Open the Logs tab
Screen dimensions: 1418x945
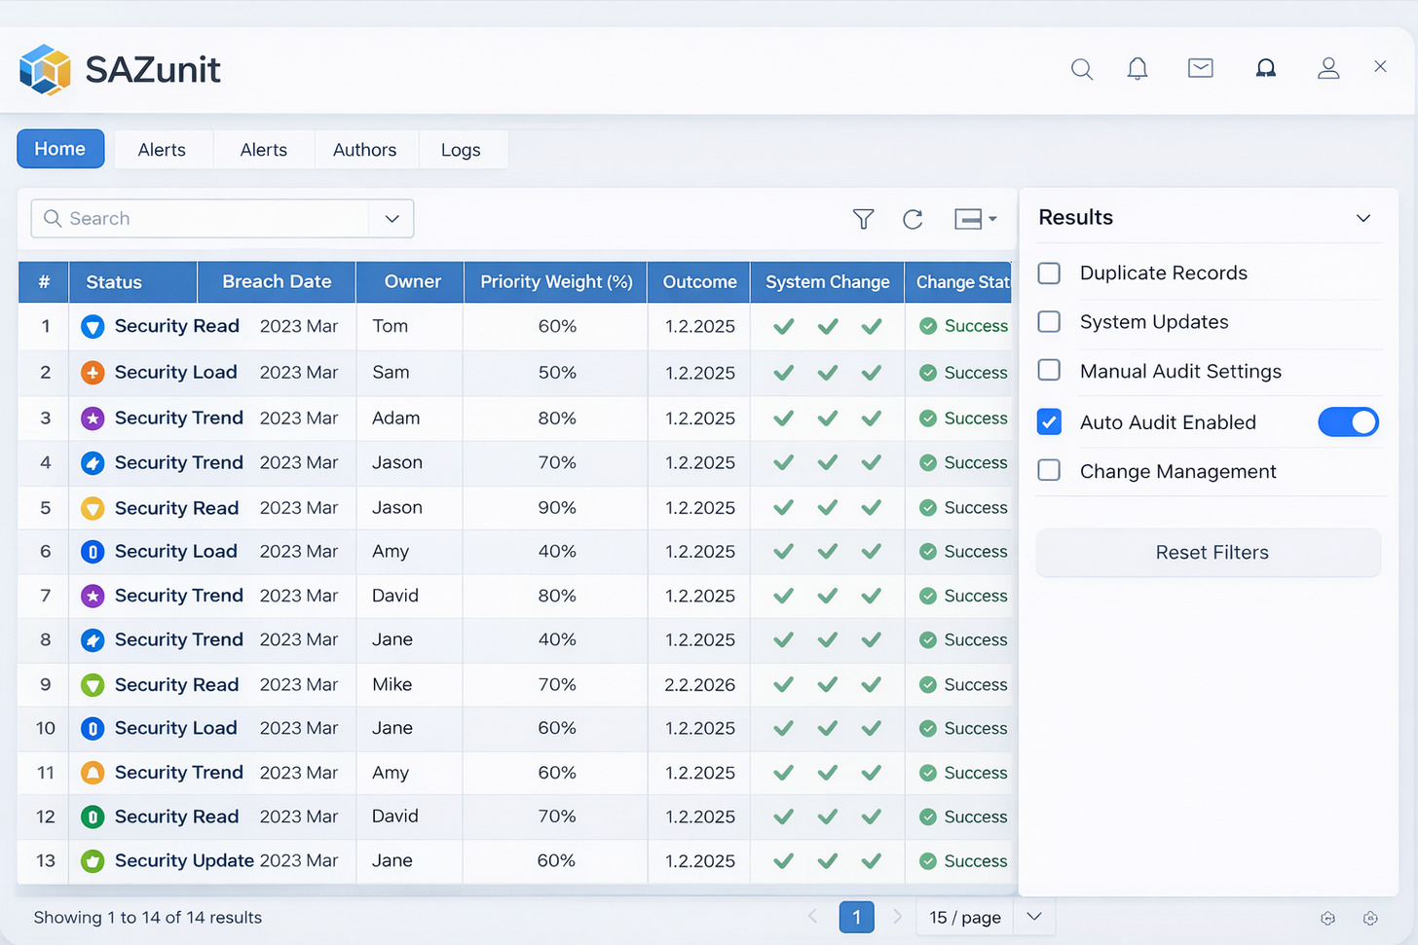coord(461,150)
